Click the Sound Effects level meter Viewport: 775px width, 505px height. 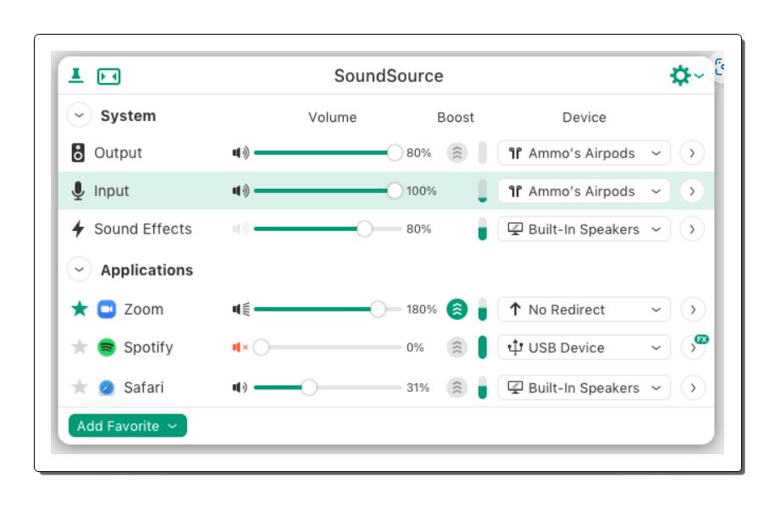(483, 229)
